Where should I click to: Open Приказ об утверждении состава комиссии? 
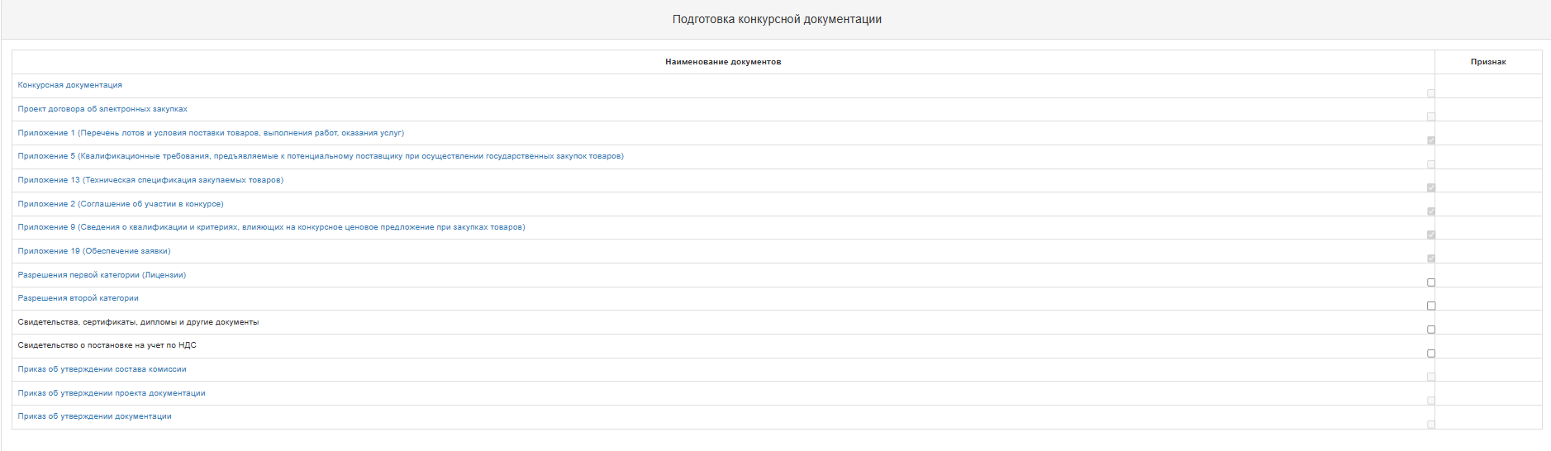point(102,369)
